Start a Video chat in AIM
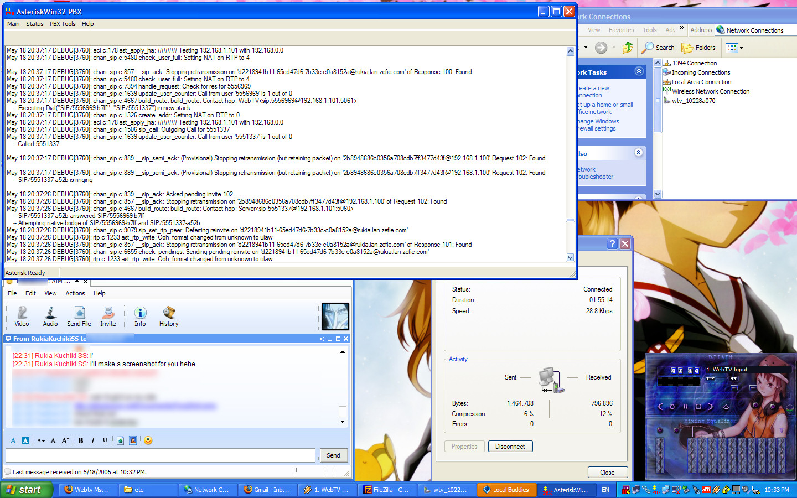Screen dimensions: 797x498 [x=22, y=317]
